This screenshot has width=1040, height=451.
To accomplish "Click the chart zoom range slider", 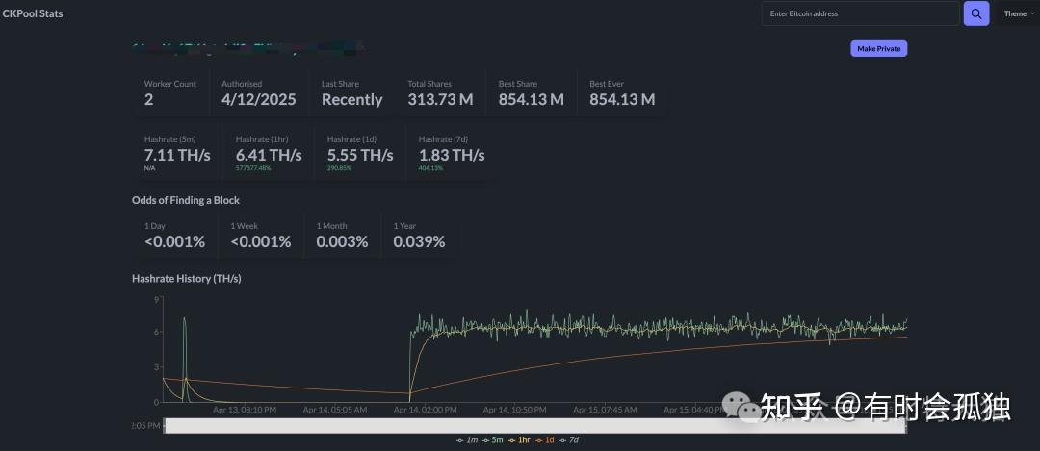I will point(534,425).
